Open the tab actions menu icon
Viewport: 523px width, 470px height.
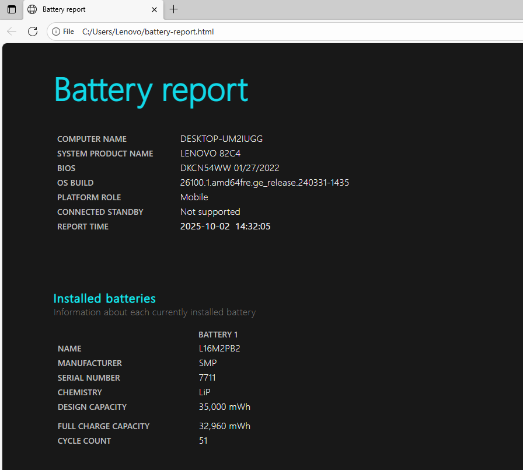tap(11, 9)
